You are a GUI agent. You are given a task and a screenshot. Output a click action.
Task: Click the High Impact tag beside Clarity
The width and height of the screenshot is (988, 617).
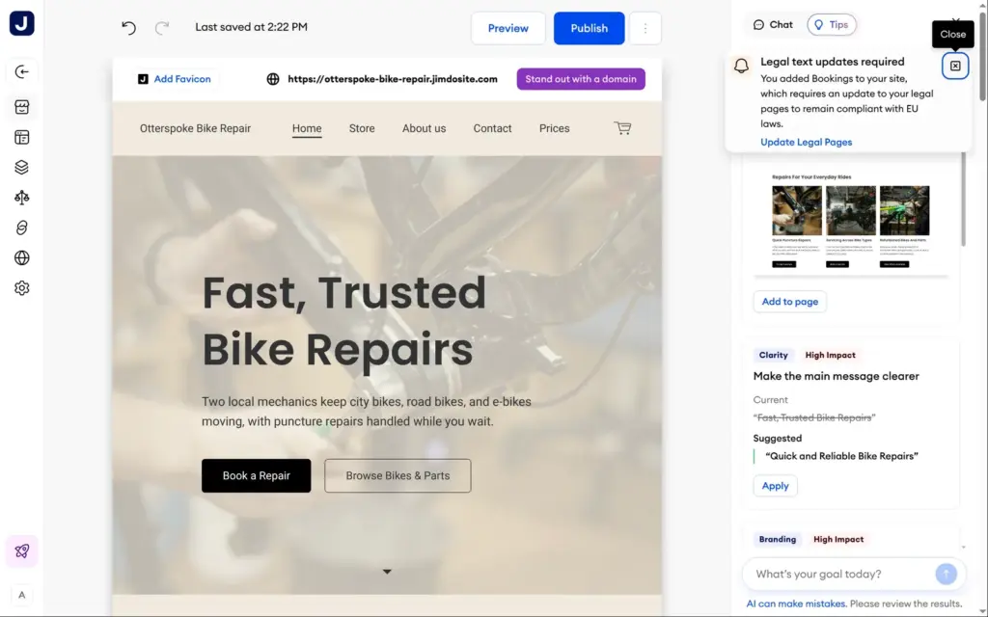830,355
